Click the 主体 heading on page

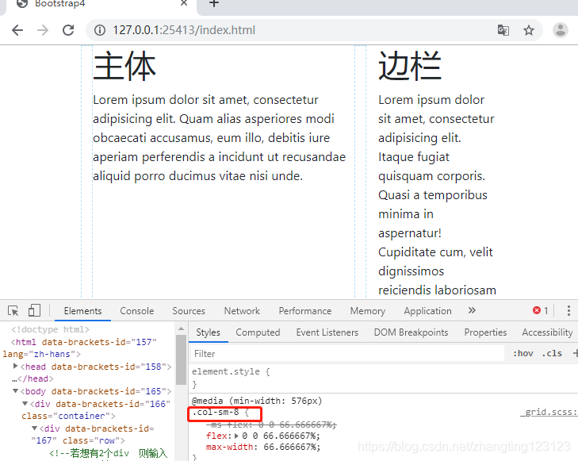pos(124,67)
